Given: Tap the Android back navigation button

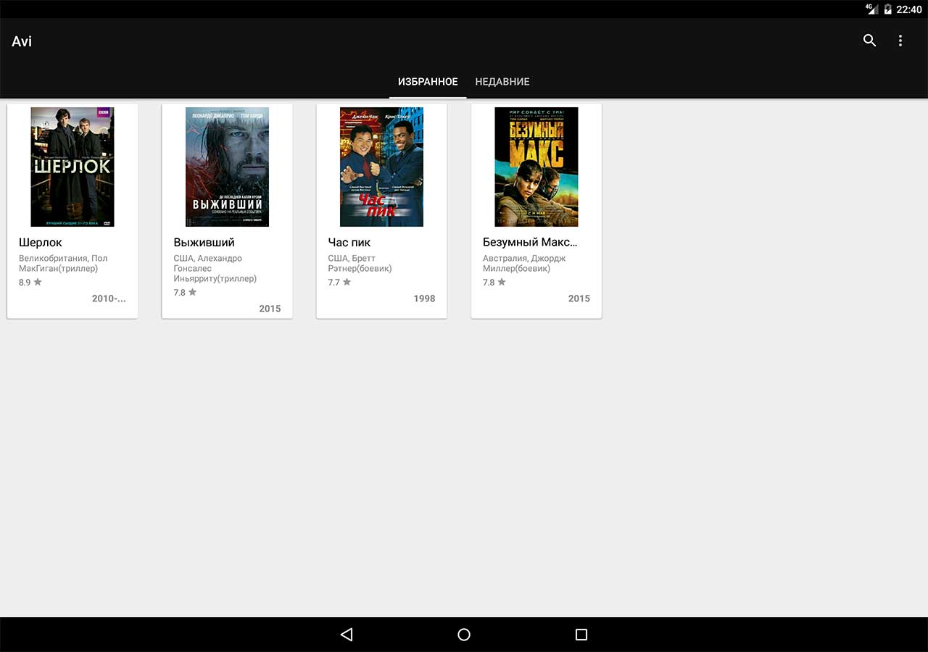Looking at the screenshot, I should coord(347,635).
